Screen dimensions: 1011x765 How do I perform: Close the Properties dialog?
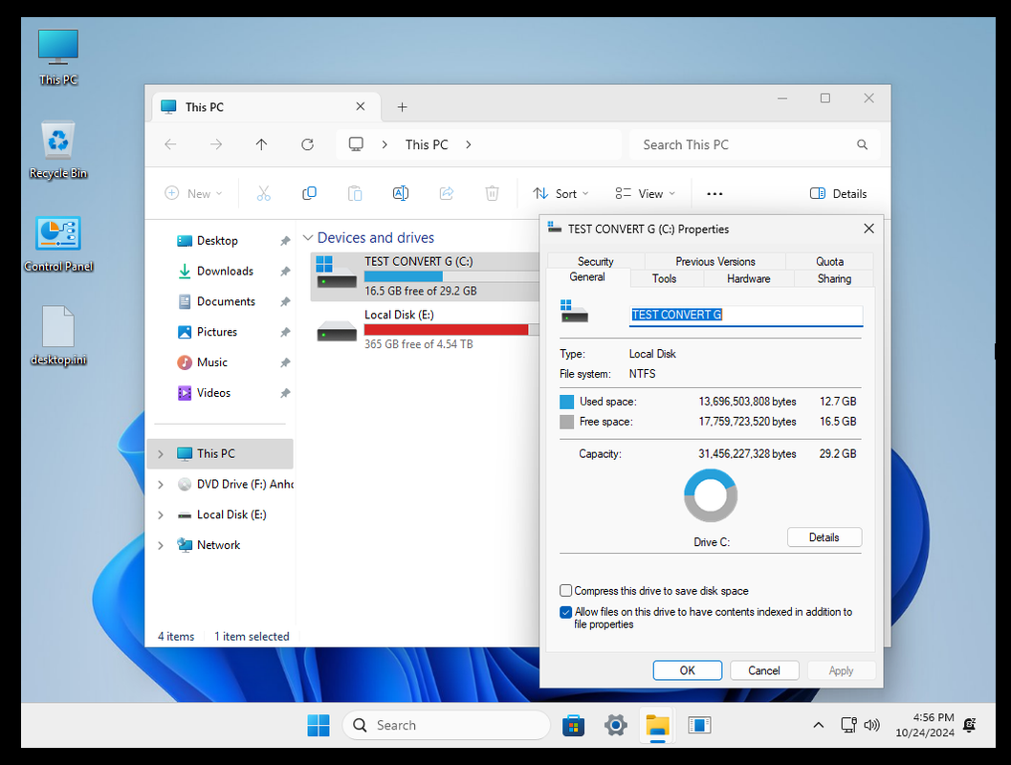868,229
